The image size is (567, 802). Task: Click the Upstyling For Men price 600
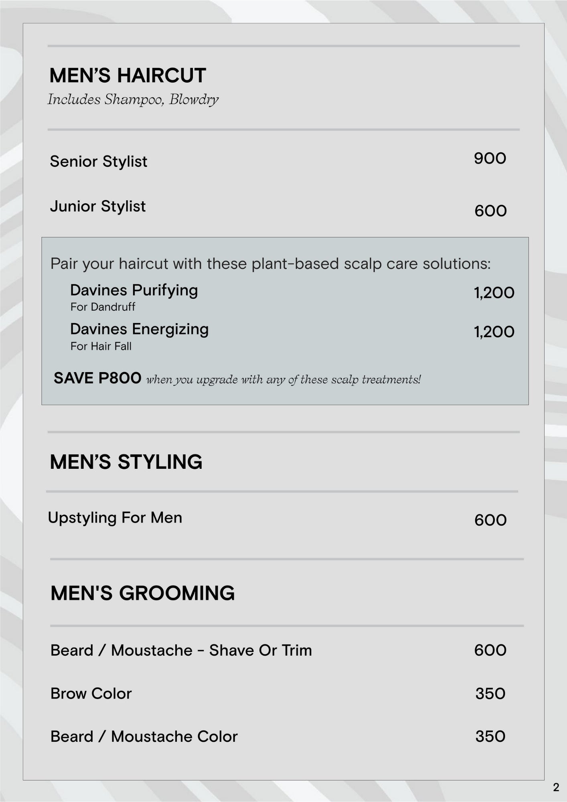[490, 520]
